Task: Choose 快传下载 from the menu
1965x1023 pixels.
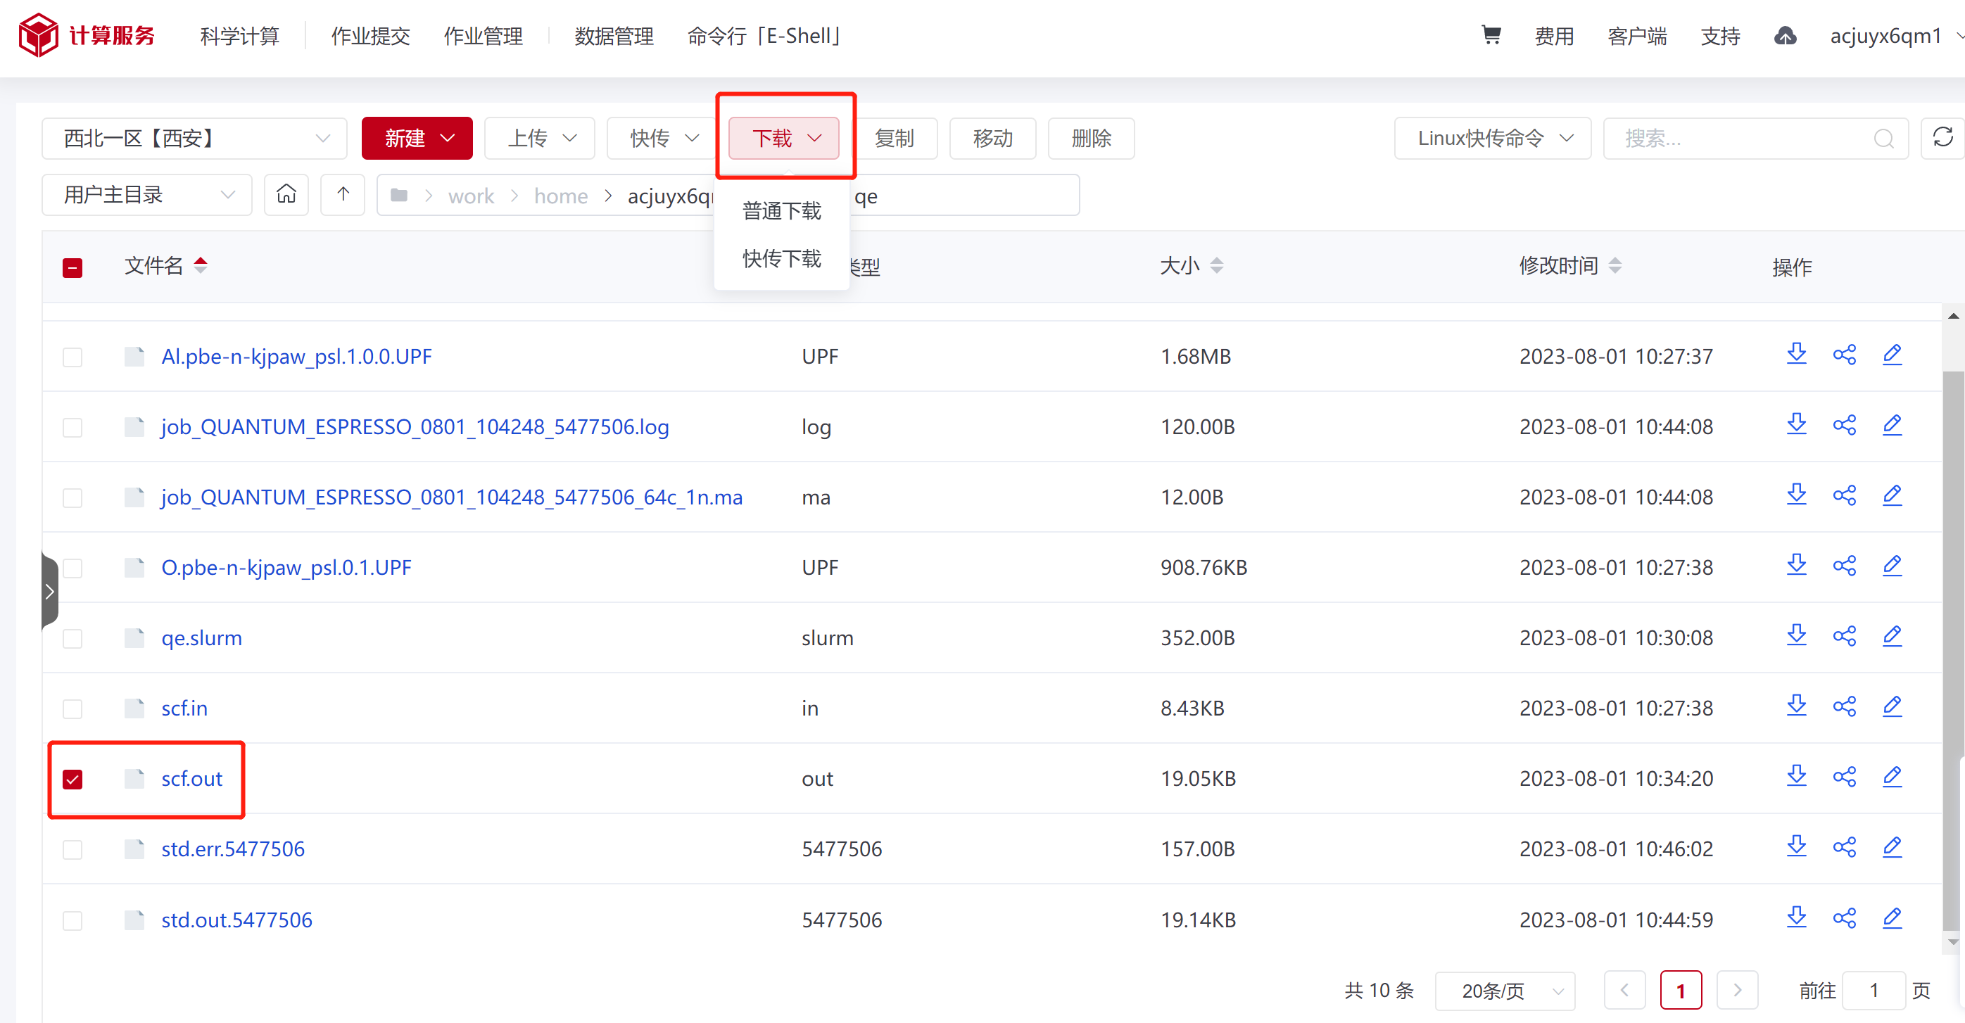Action: click(x=782, y=258)
